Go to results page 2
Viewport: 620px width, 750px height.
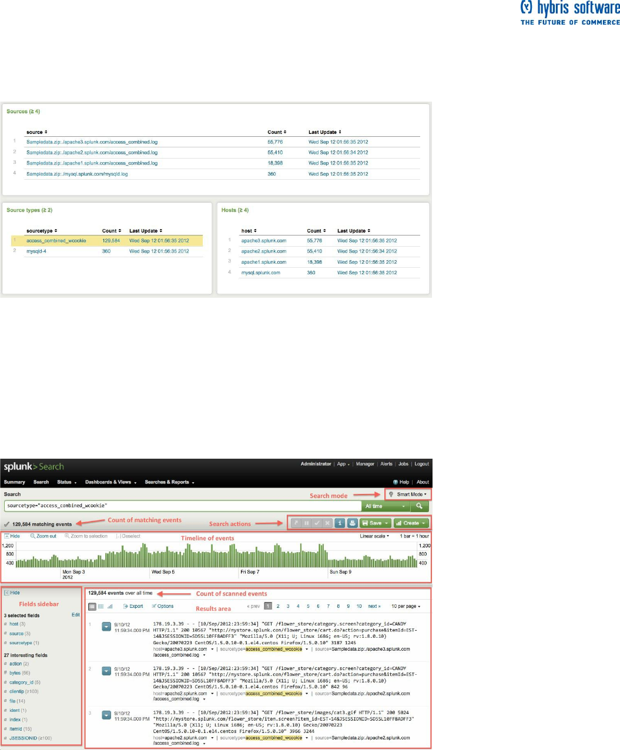point(278,606)
